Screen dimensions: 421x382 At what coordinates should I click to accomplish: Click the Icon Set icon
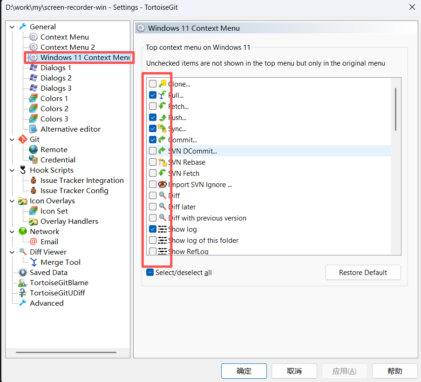[x=33, y=211]
